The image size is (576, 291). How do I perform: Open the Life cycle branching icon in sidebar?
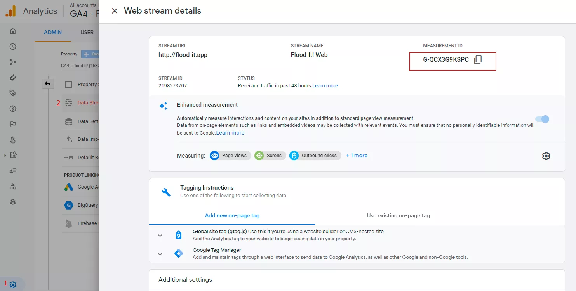click(x=13, y=62)
